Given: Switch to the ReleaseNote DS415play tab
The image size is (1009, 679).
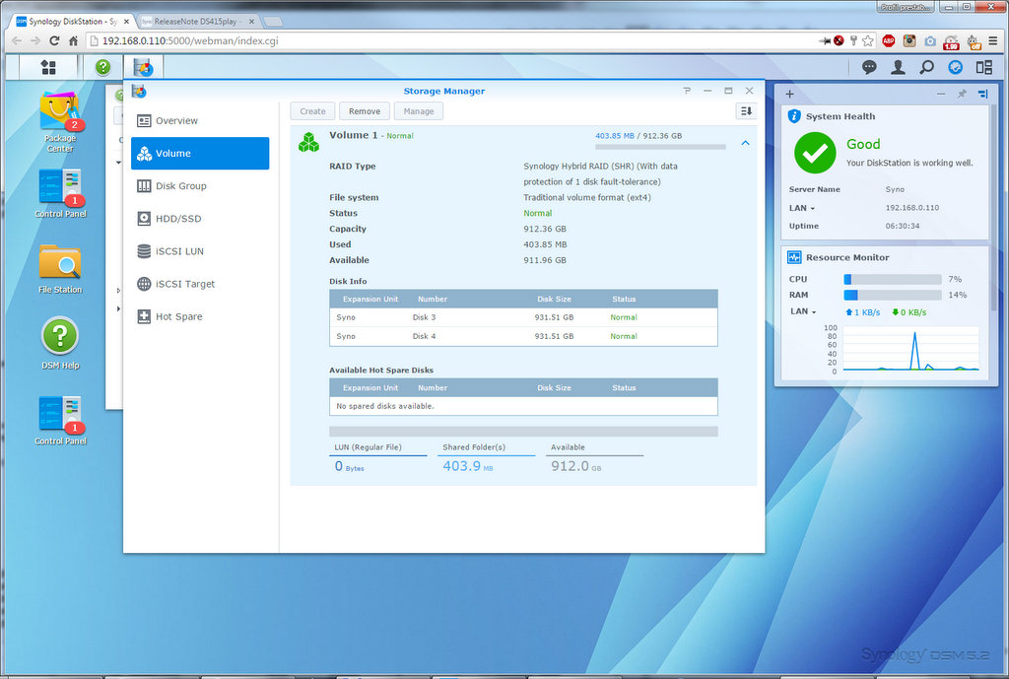Looking at the screenshot, I should point(198,22).
